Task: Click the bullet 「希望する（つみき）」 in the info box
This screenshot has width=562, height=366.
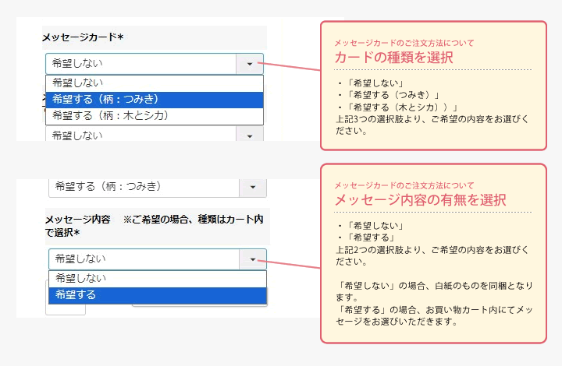Action: pos(389,95)
